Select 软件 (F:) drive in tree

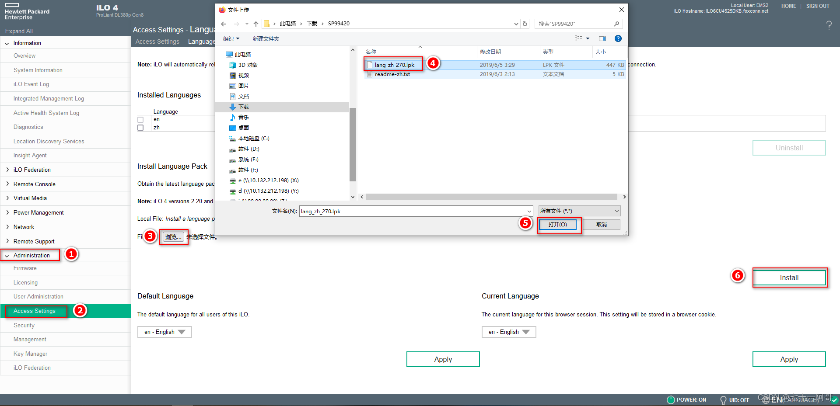pos(244,170)
